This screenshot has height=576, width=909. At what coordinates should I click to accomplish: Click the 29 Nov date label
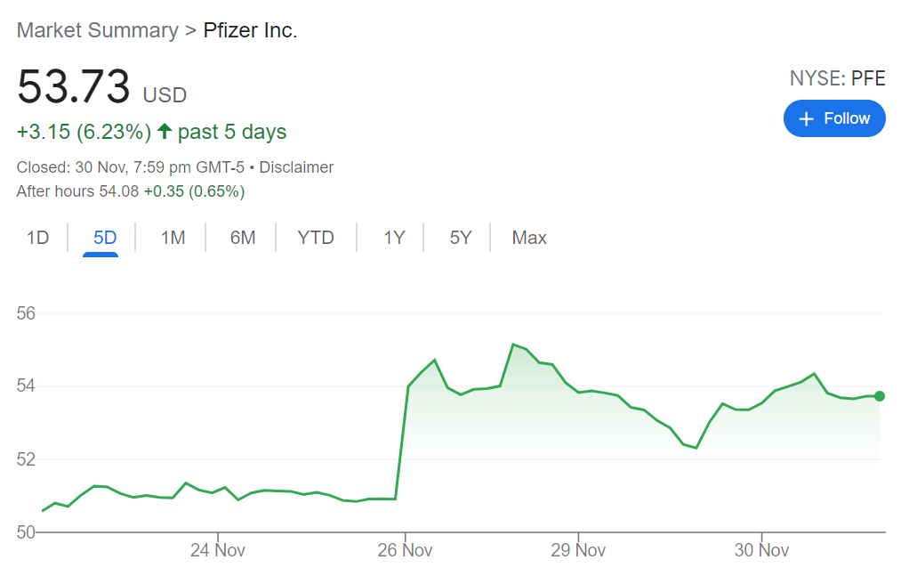[578, 550]
